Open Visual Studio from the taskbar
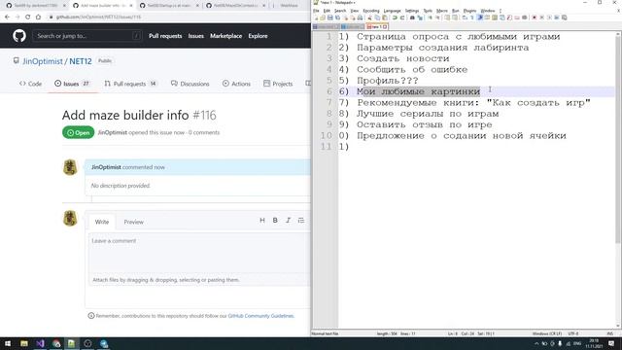The image size is (622, 350). tap(40, 343)
